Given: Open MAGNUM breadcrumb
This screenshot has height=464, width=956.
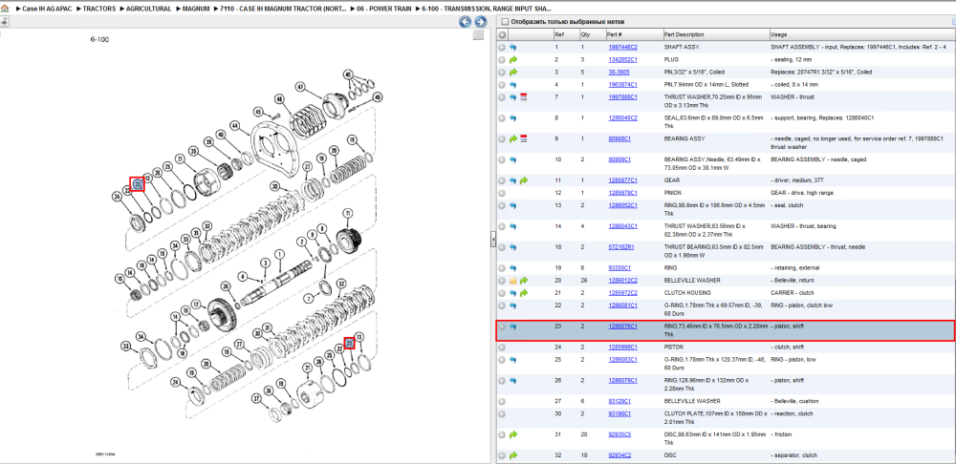Looking at the screenshot, I should [196, 10].
